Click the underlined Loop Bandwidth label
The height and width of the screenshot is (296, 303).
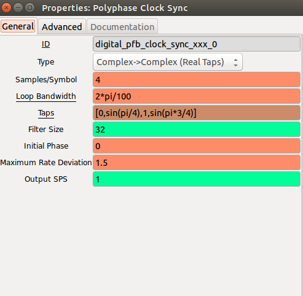[x=46, y=96]
